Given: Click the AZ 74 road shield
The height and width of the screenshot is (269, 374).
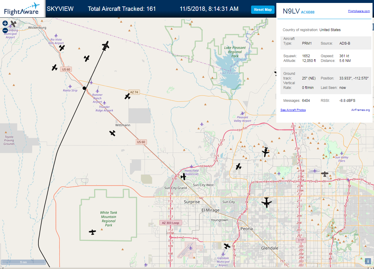Looking at the screenshot, I should (x=134, y=92).
